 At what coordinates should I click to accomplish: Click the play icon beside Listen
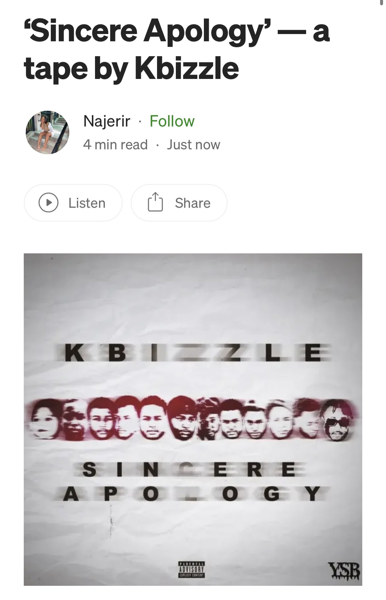pos(48,203)
